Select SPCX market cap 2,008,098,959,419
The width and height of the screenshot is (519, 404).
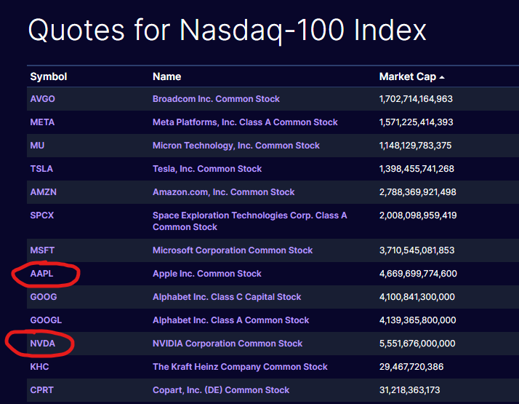click(418, 215)
